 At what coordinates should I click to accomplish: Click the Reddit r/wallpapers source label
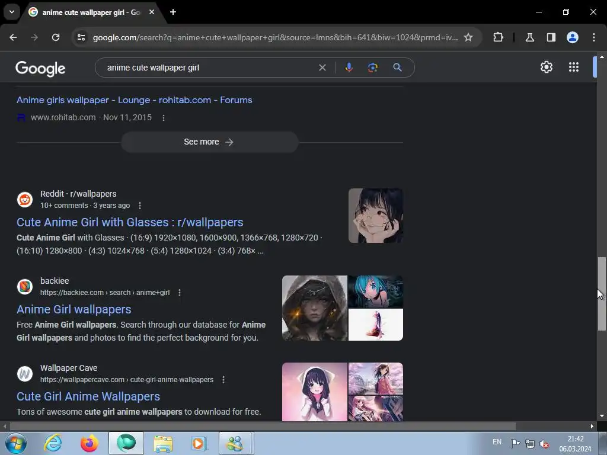pos(78,194)
